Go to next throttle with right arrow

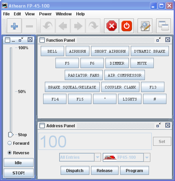[78, 26]
